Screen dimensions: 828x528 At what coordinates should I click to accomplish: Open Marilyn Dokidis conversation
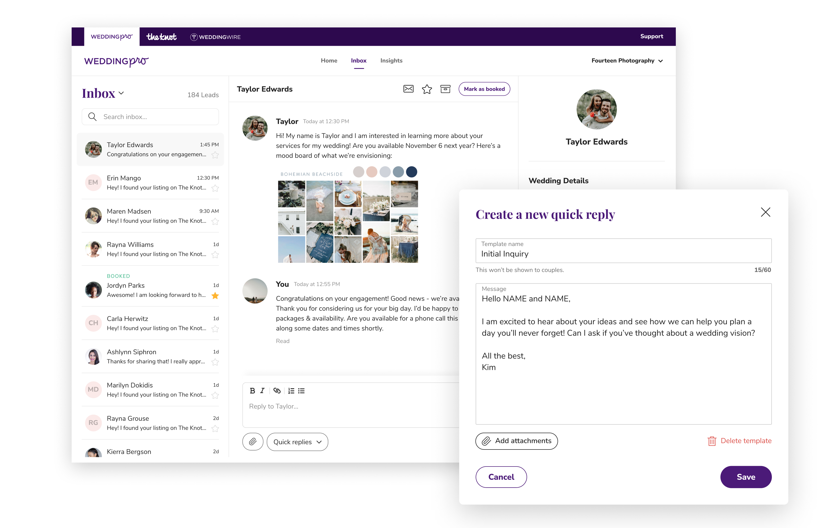tap(150, 390)
